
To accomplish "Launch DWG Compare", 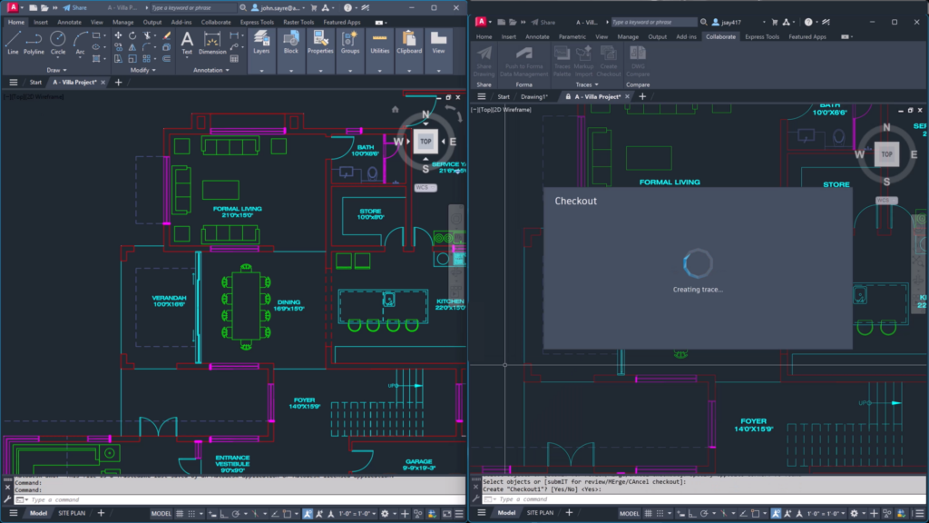I will point(638,62).
